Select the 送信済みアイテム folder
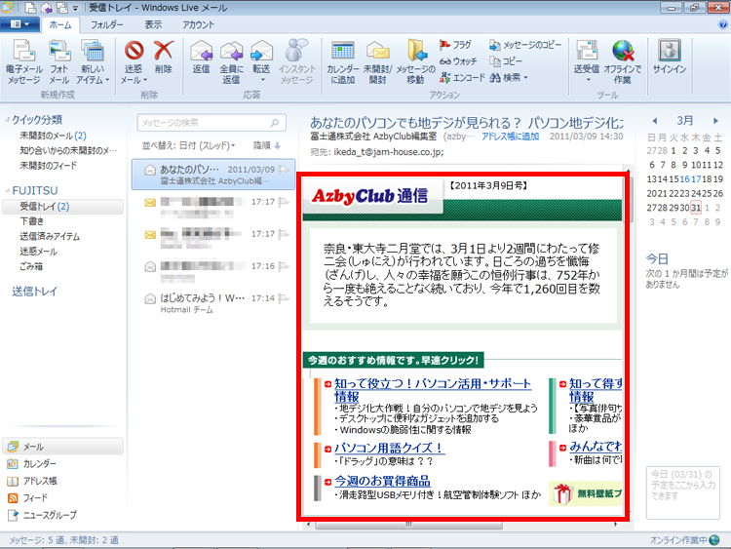The image size is (731, 549). (50, 237)
